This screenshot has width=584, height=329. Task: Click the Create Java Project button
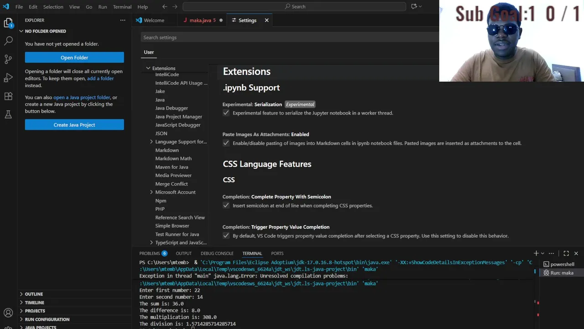pyautogui.click(x=74, y=125)
